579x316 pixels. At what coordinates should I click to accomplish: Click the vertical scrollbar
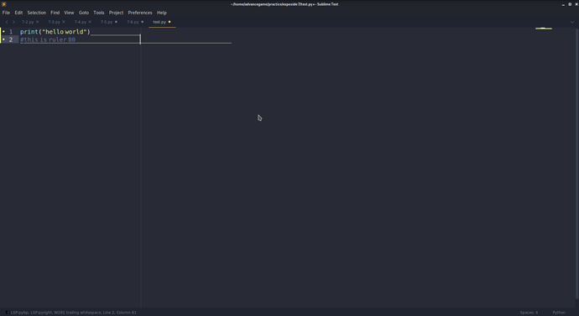576,164
